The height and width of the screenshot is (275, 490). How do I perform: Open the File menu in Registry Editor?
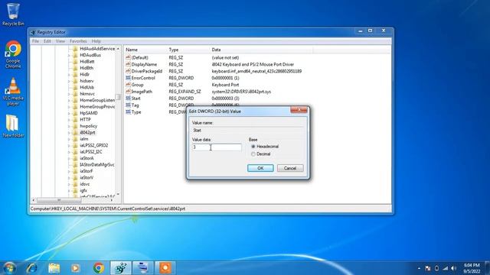(35, 41)
